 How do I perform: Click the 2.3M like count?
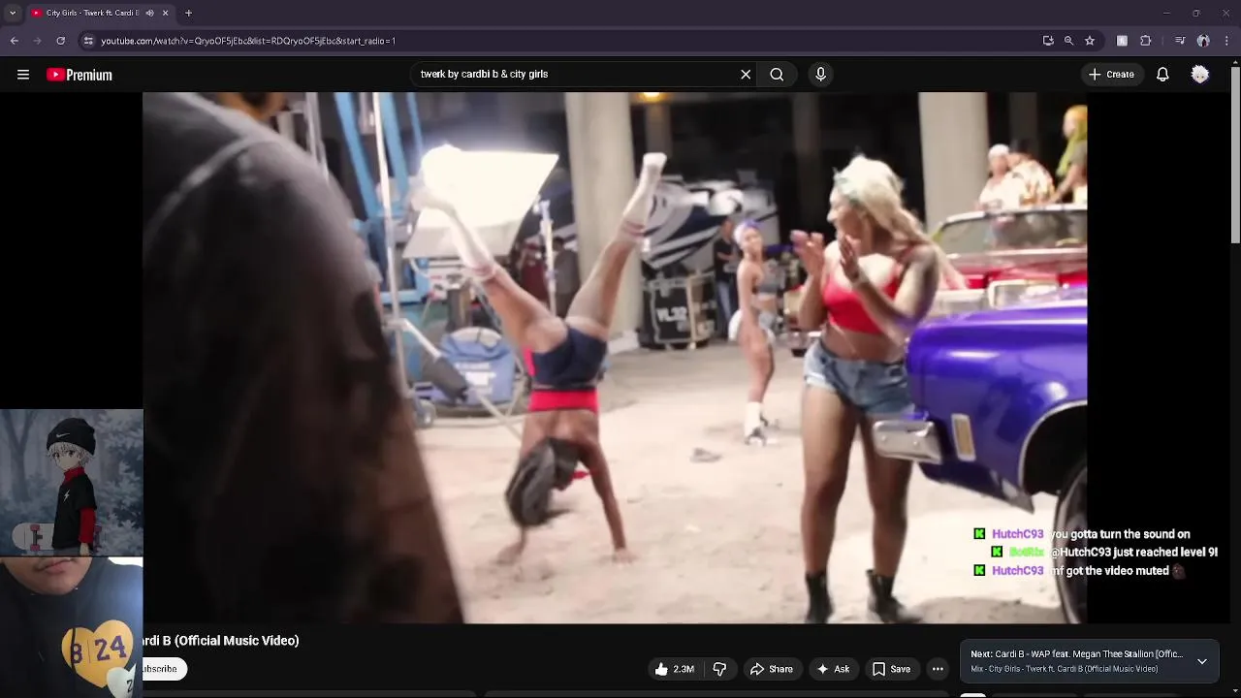pyautogui.click(x=684, y=669)
